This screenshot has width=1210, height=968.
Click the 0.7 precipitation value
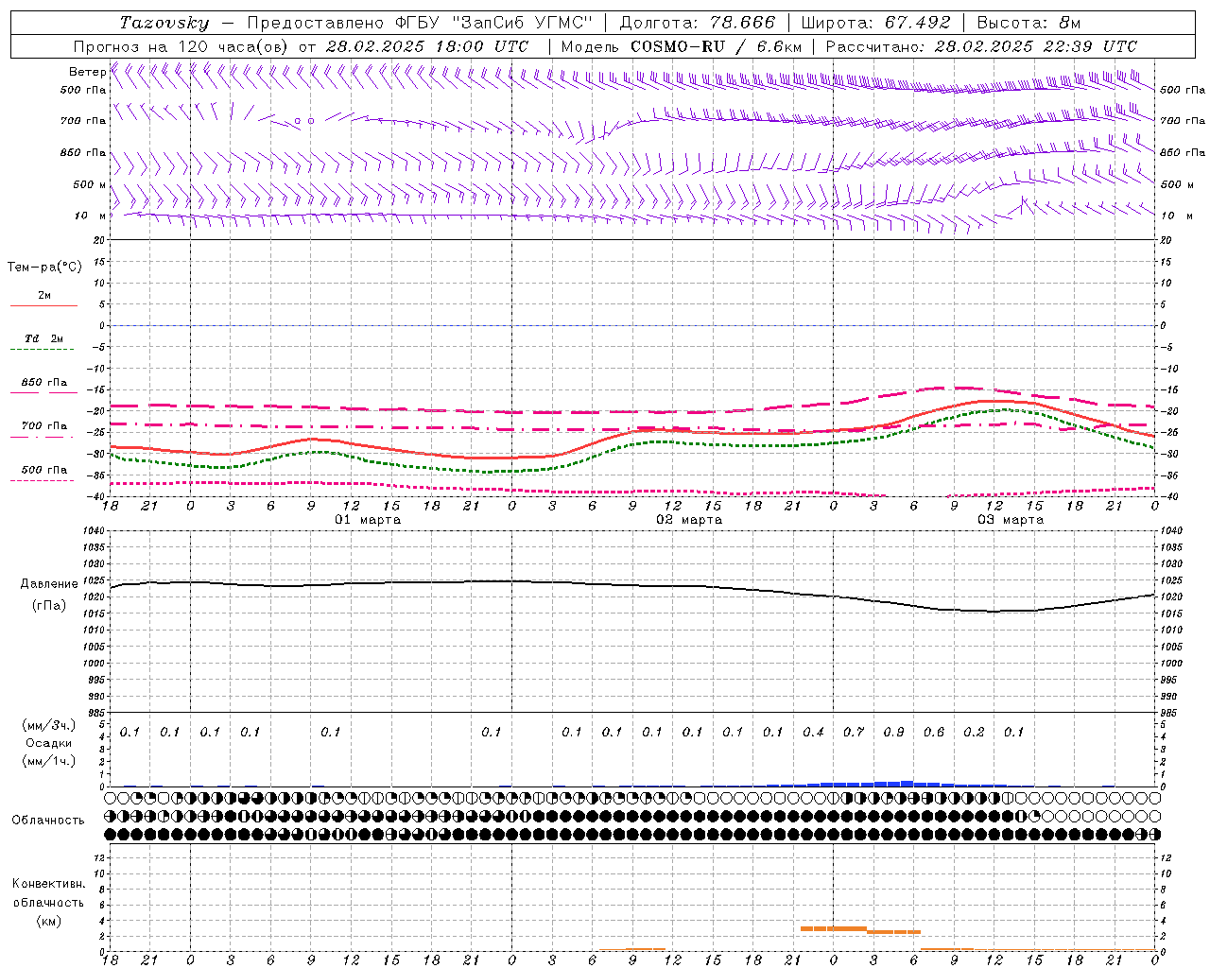854,732
